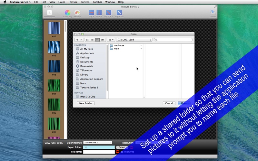Expand machouse folder arrow
This screenshot has height=161, width=258.
click(x=141, y=45)
